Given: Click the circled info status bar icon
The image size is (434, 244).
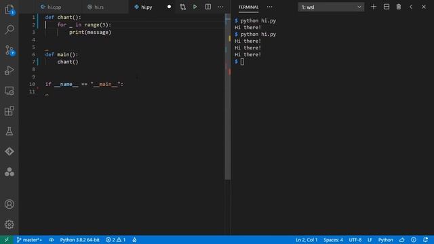Looking at the screenshot, I should coord(414,240).
